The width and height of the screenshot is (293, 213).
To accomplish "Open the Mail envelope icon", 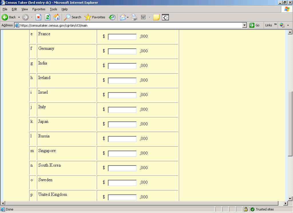I will tap(123, 17).
